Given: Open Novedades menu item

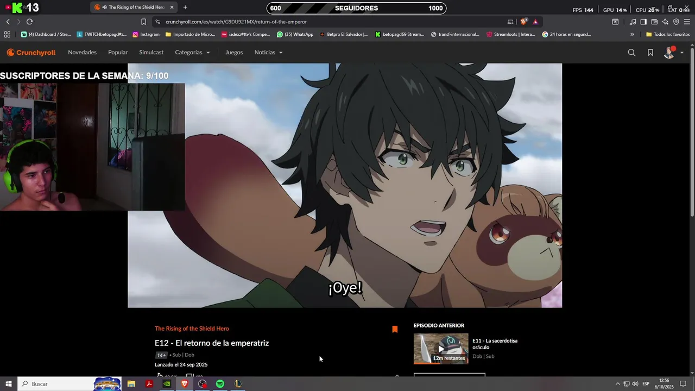Looking at the screenshot, I should coord(82,53).
